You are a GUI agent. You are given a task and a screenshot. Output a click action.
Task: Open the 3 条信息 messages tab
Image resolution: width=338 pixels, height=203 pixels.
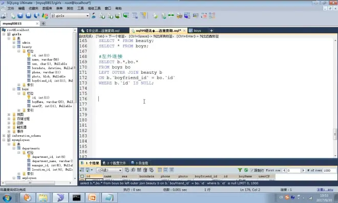point(140,163)
